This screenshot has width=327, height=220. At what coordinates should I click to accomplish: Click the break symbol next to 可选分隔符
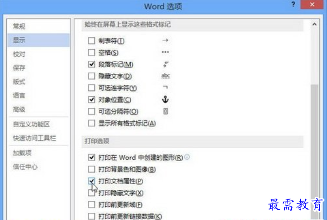pyautogui.click(x=165, y=111)
